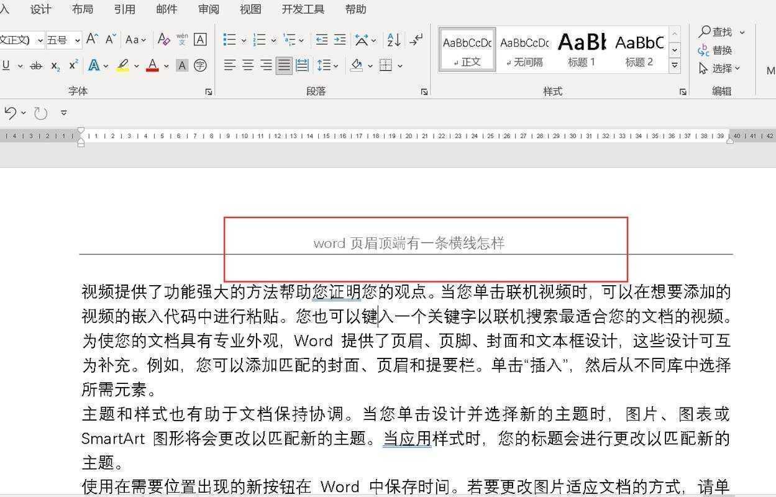Open the font size dropdown

78,39
